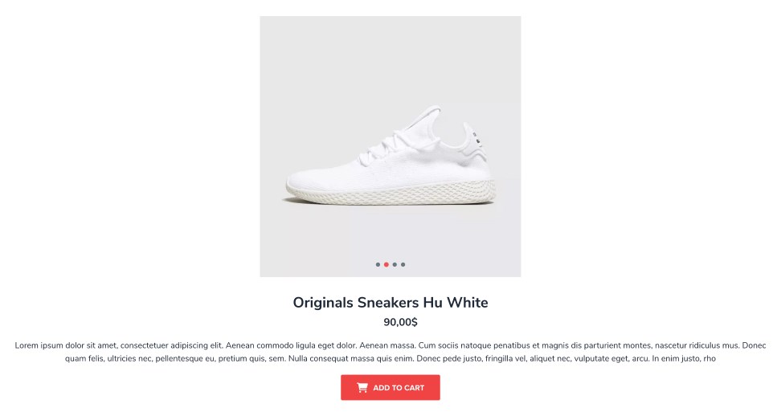The width and height of the screenshot is (773, 416).
Task: Click the Lorem ipsum description first line
Action: pyautogui.click(x=391, y=345)
